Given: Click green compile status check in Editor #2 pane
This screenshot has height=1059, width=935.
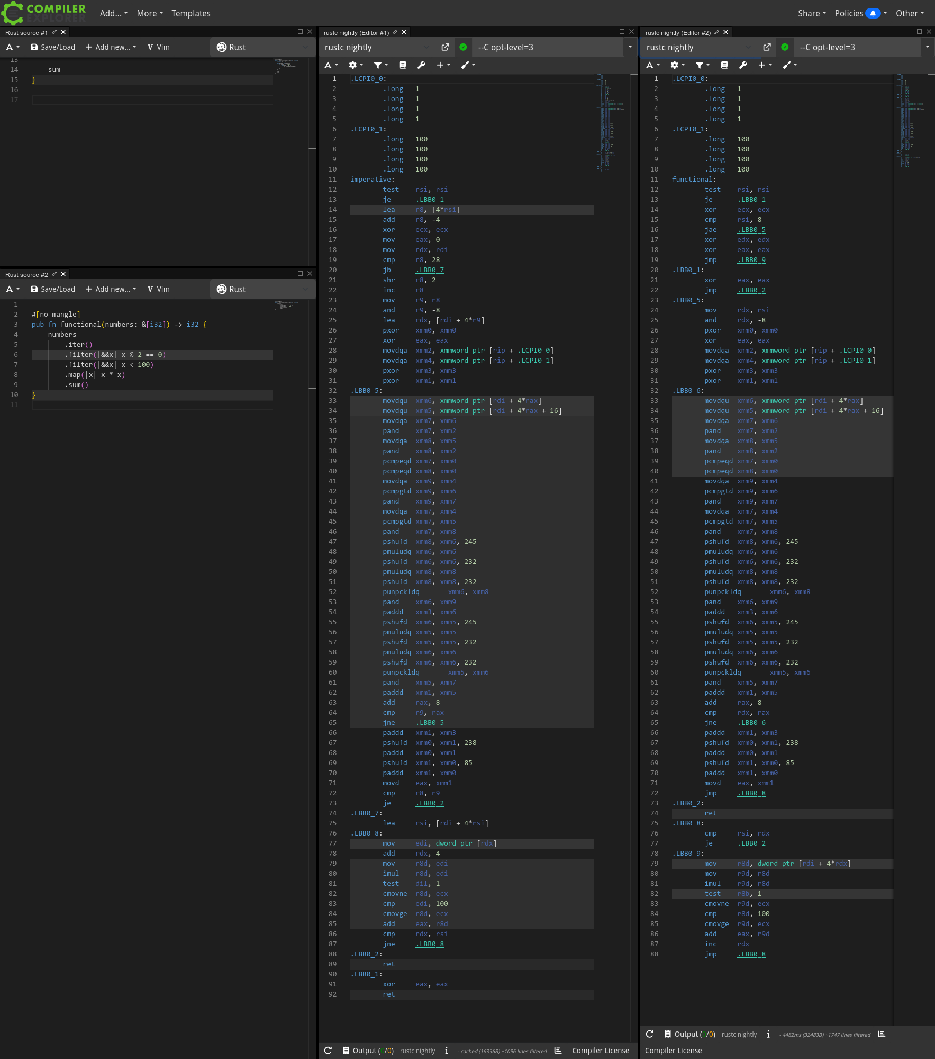Looking at the screenshot, I should click(785, 47).
